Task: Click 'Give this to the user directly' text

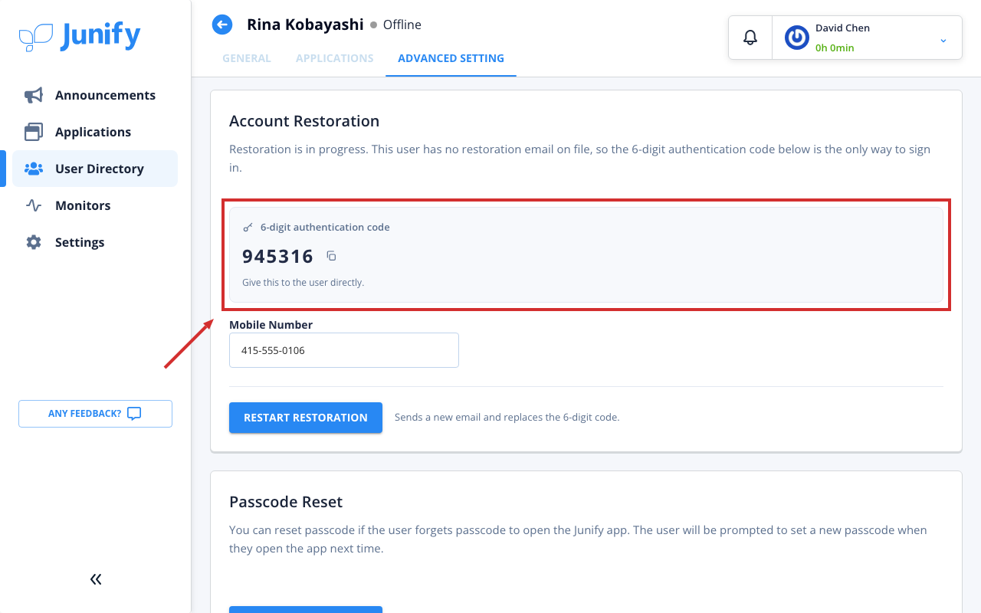Action: 303,283
